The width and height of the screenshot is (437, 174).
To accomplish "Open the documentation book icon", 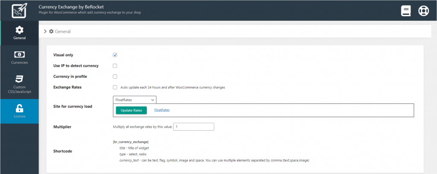I will [x=406, y=11].
